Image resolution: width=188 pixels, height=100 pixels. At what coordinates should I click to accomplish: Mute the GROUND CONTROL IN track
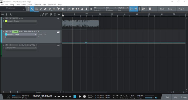pos(7,45)
